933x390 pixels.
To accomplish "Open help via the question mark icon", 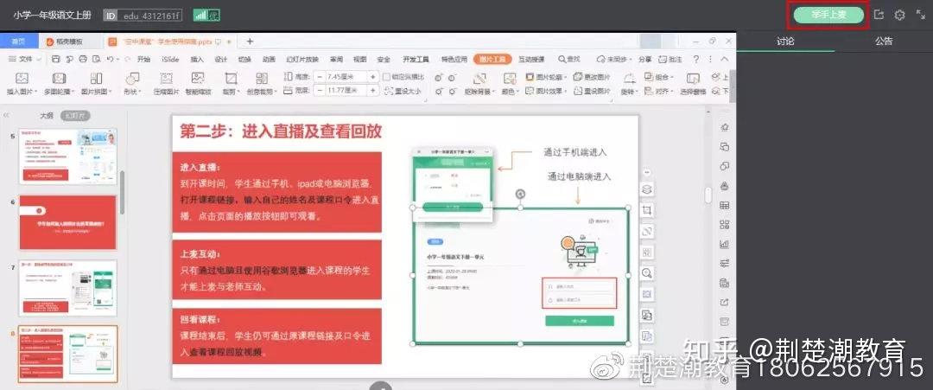I will pyautogui.click(x=696, y=59).
